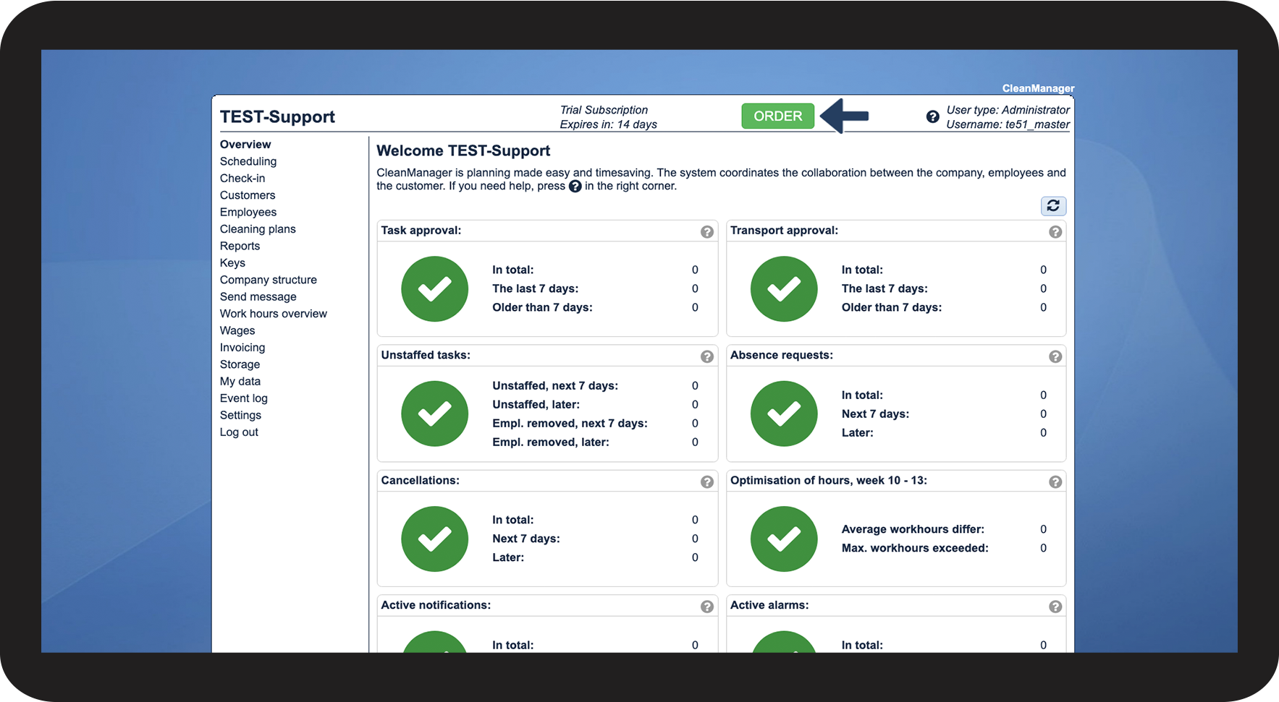The width and height of the screenshot is (1279, 702).
Task: Open Check-in from sidebar
Action: click(242, 178)
